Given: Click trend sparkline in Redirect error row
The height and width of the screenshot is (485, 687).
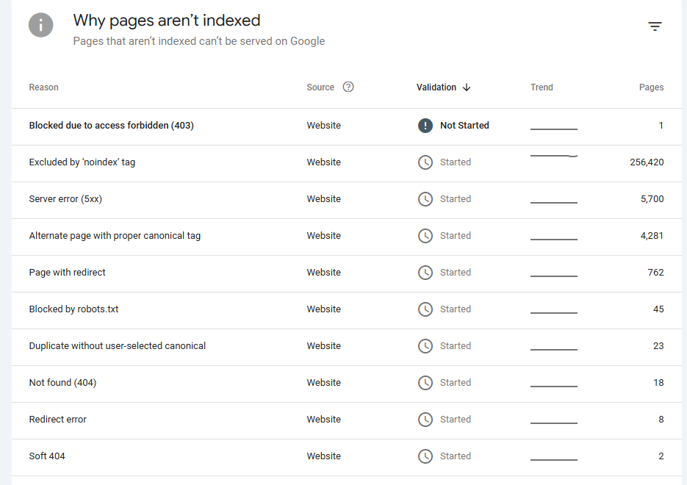Looking at the screenshot, I should pos(553,423).
